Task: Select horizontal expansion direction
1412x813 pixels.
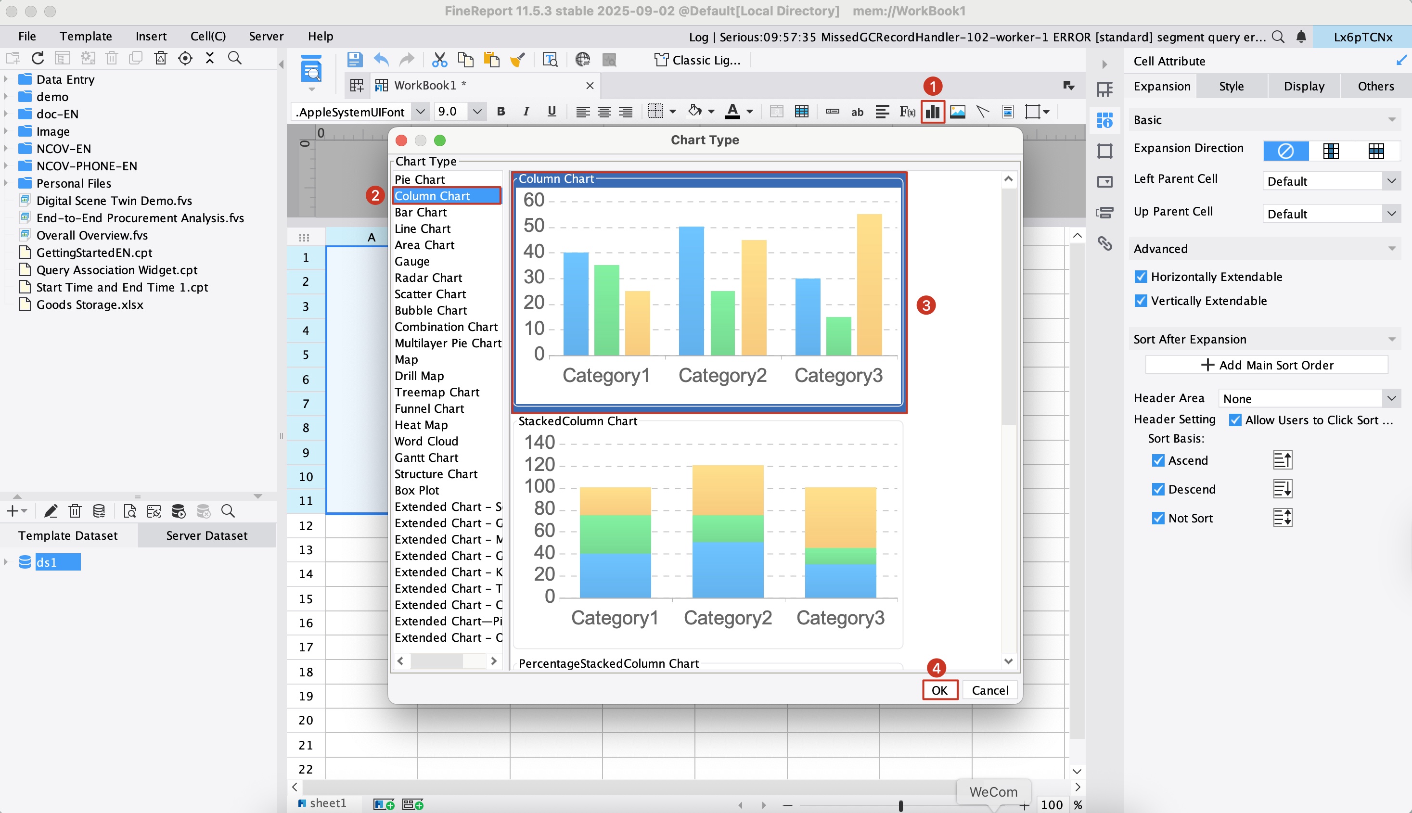Action: click(x=1376, y=151)
